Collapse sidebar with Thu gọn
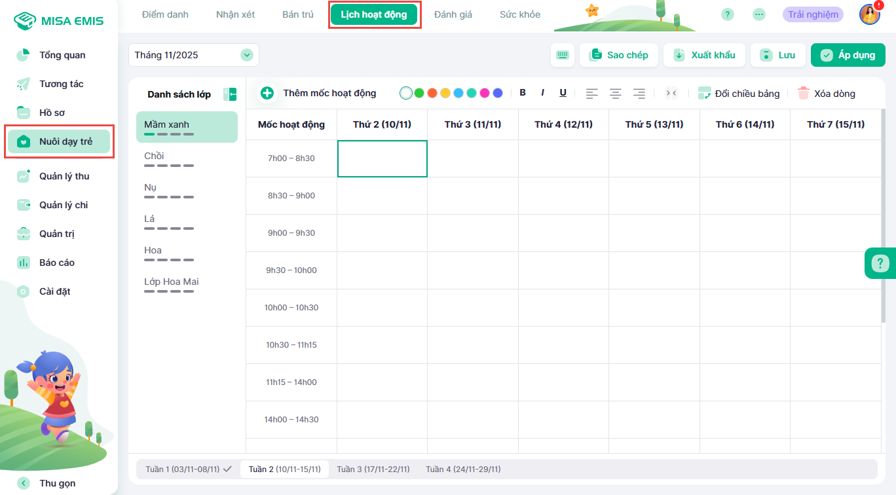Screen dimensions: 896x495 pos(24,483)
